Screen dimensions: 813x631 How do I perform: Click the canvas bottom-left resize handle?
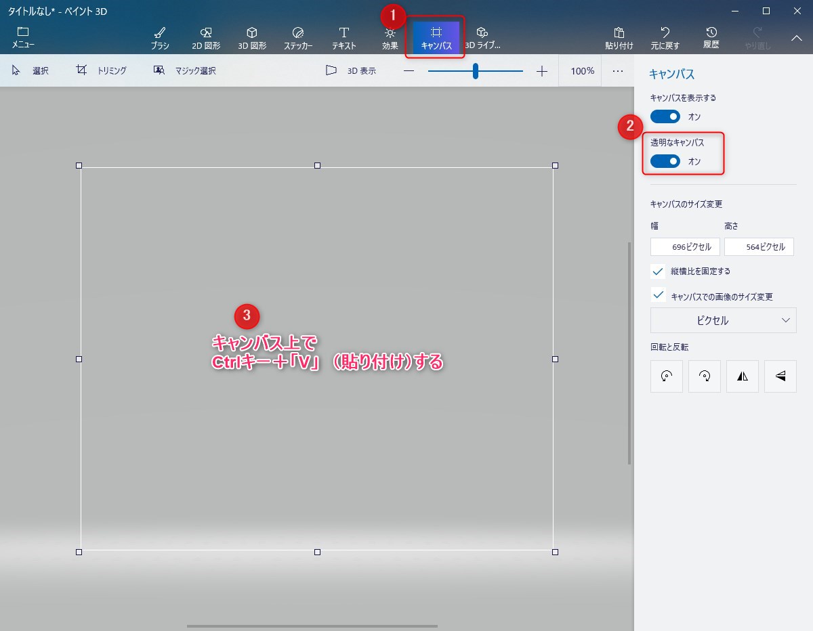click(79, 552)
